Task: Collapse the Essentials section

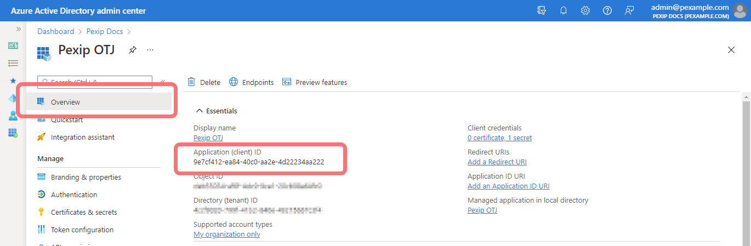Action: click(x=200, y=111)
